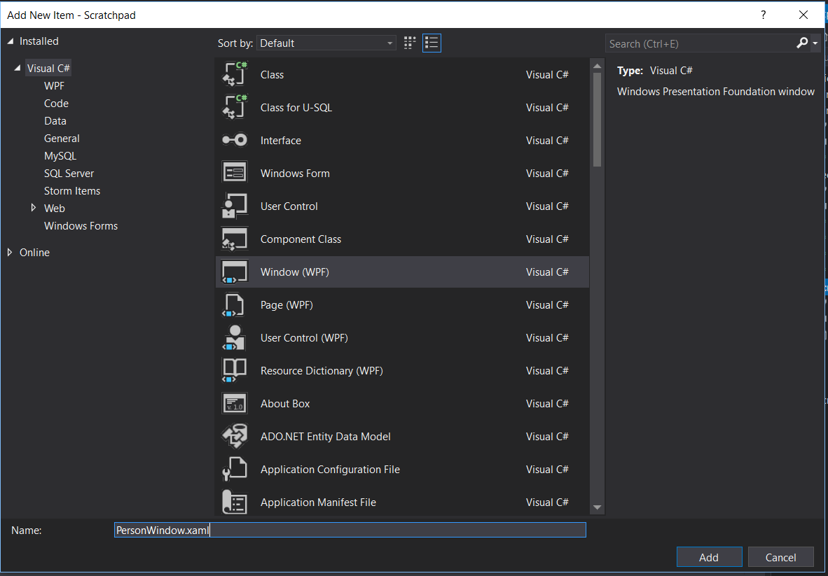Expand the Web category arrow

coord(34,208)
